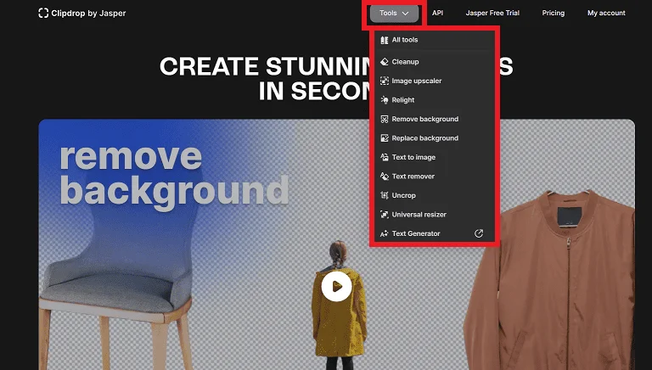Click the Text to image icon
The image size is (652, 370).
385,157
